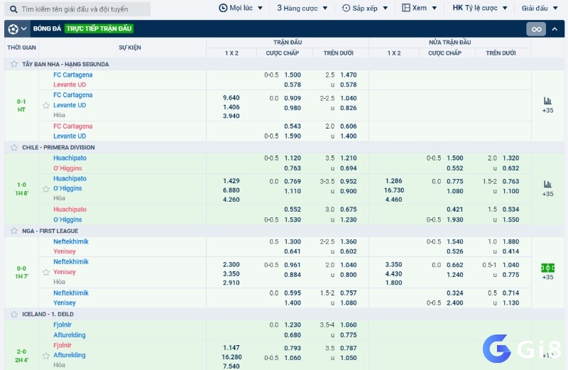Select over 3.5-4 odds 1.060 Fjolnir
This screenshot has width=568, height=370.
(x=349, y=325)
